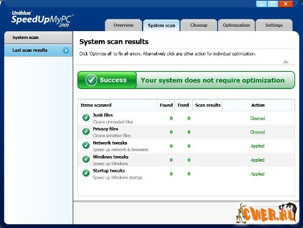Click the Success checkmark icon
The width and height of the screenshot is (303, 228).
pos(91,80)
